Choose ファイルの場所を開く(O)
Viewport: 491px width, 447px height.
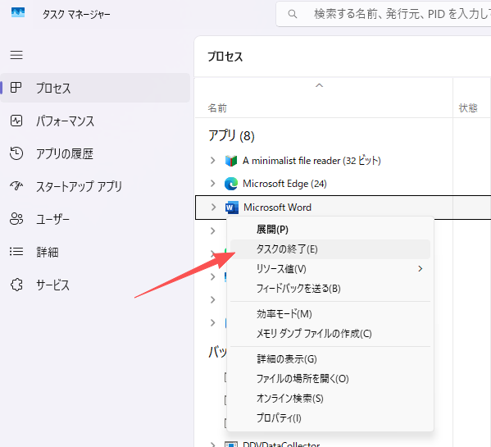330,379
